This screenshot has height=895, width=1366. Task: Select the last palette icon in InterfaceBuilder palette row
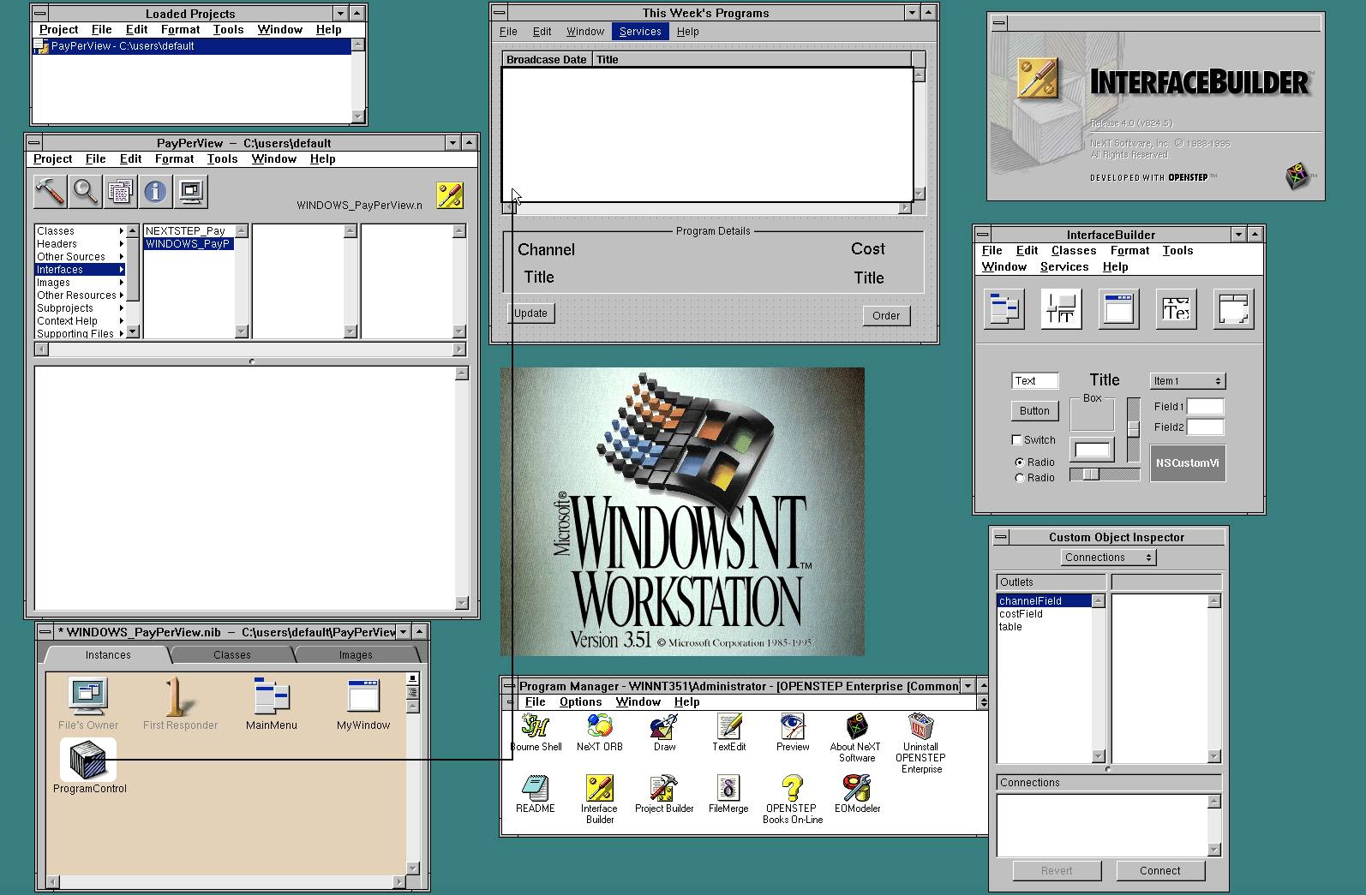[1234, 309]
